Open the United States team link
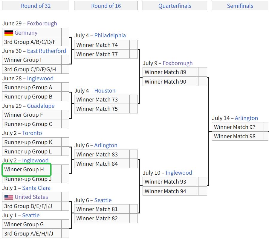This screenshot has width=269, height=240. pyautogui.click(x=31, y=197)
